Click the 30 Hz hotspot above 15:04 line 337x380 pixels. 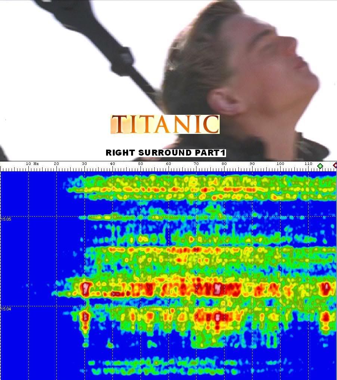click(x=86, y=288)
